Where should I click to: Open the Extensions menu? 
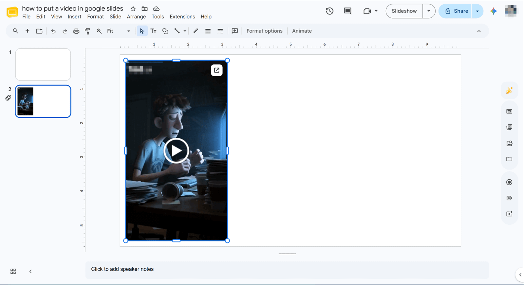[182, 17]
